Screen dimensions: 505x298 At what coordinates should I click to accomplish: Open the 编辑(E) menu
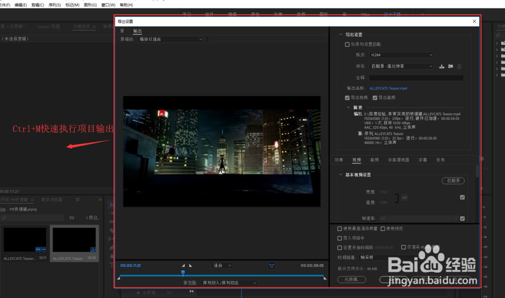[21, 5]
